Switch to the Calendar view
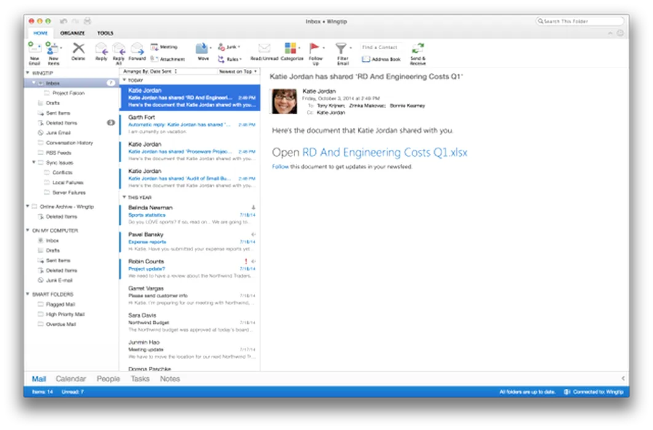 tap(71, 379)
